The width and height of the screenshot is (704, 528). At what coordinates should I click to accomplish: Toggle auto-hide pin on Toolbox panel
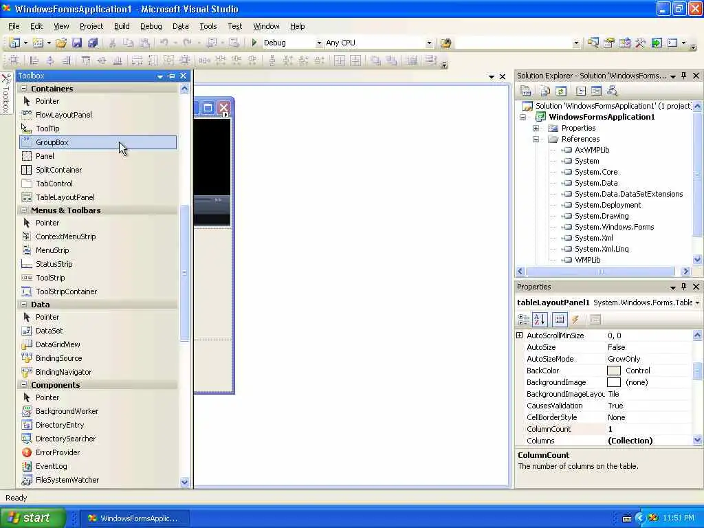[171, 76]
